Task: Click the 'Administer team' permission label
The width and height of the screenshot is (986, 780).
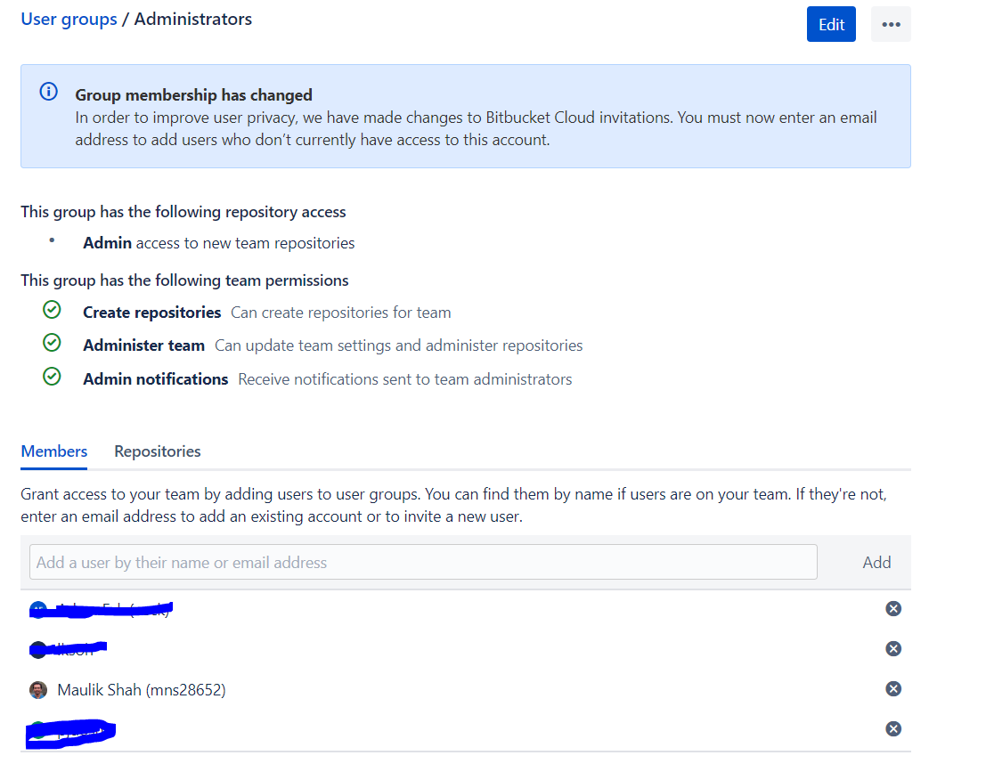Action: point(144,345)
